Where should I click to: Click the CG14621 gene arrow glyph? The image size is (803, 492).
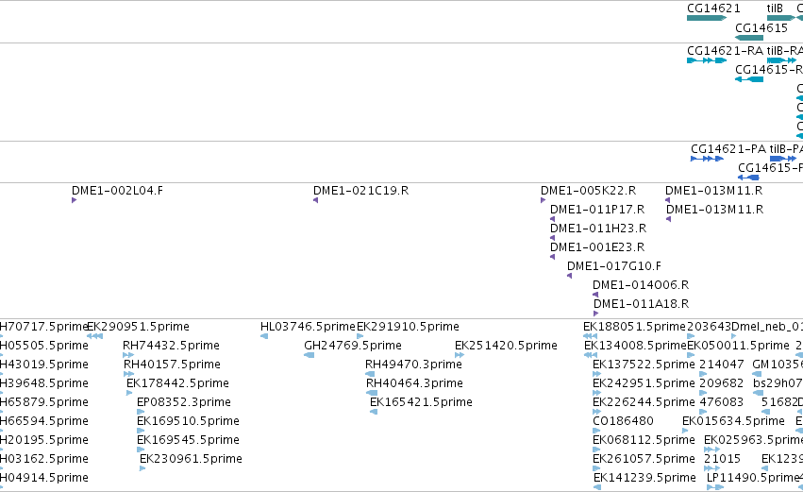(x=707, y=18)
